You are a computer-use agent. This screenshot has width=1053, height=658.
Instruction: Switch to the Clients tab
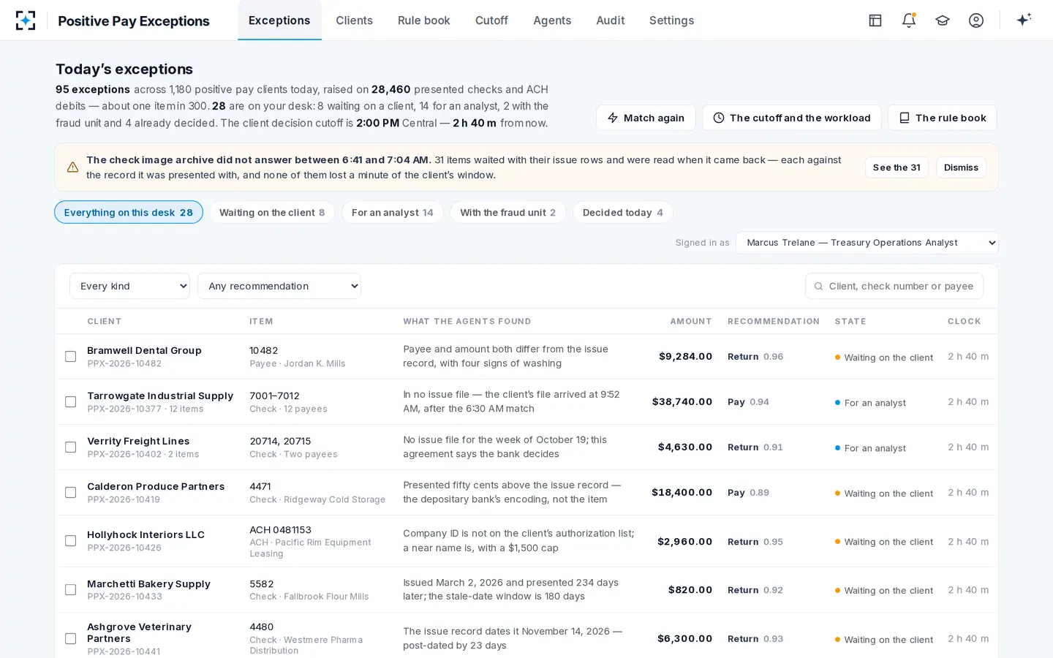(354, 20)
